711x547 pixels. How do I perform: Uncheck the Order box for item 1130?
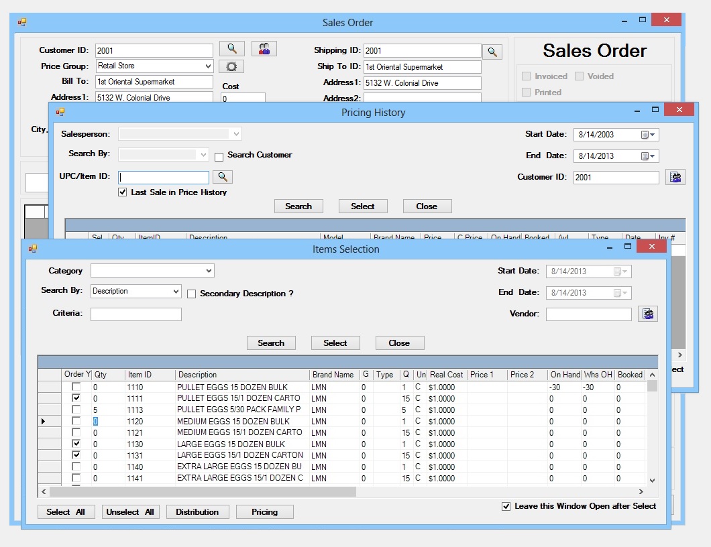pyautogui.click(x=76, y=443)
